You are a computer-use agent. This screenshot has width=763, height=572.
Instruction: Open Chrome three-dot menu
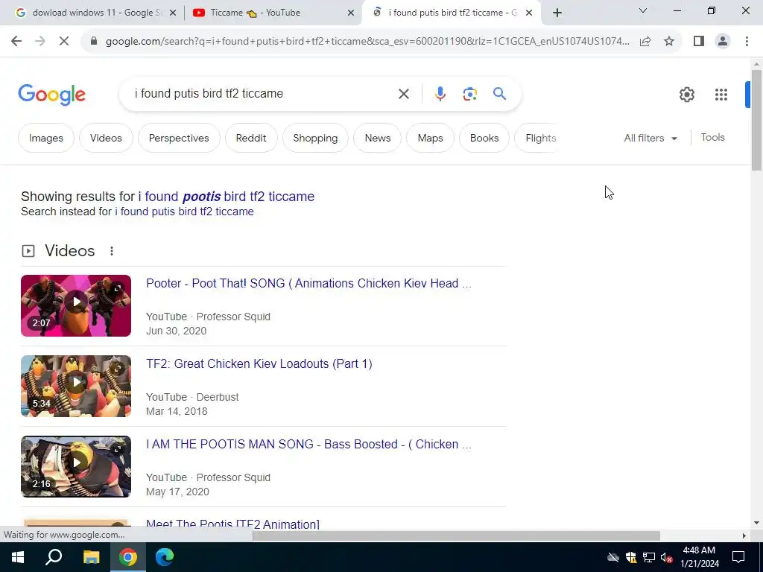pos(747,42)
